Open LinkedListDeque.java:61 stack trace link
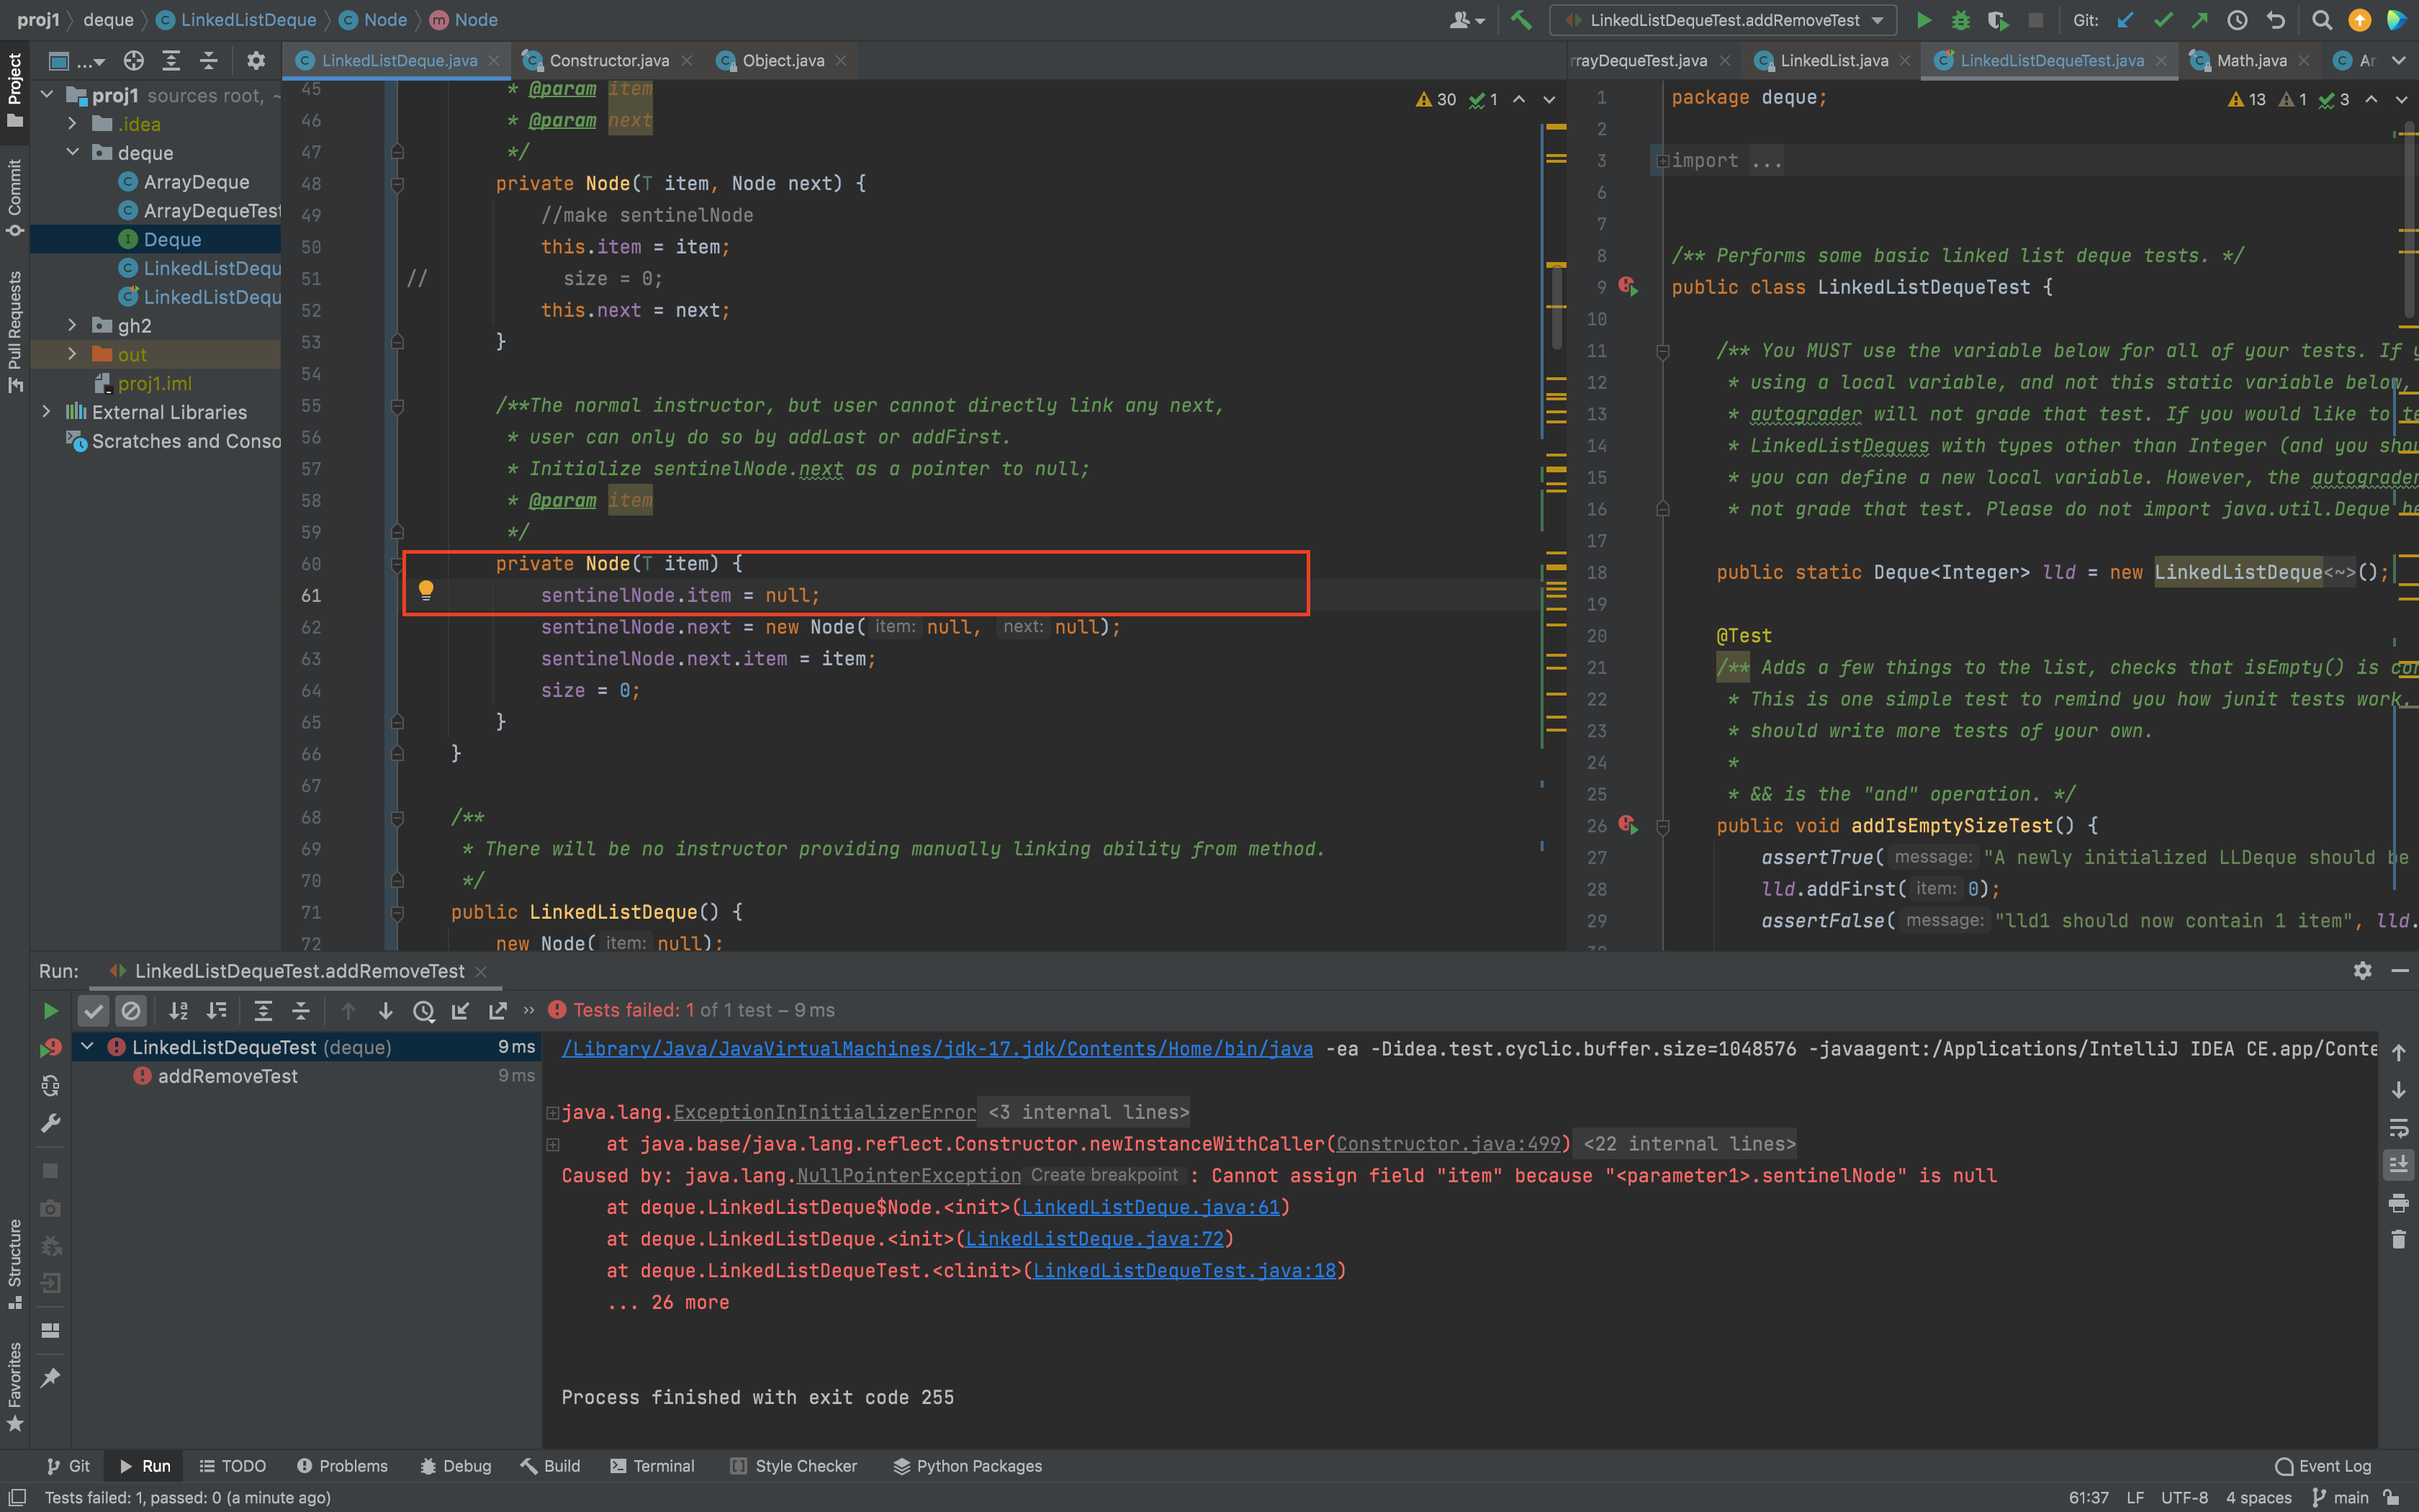The width and height of the screenshot is (2419, 1512). tap(1150, 1207)
